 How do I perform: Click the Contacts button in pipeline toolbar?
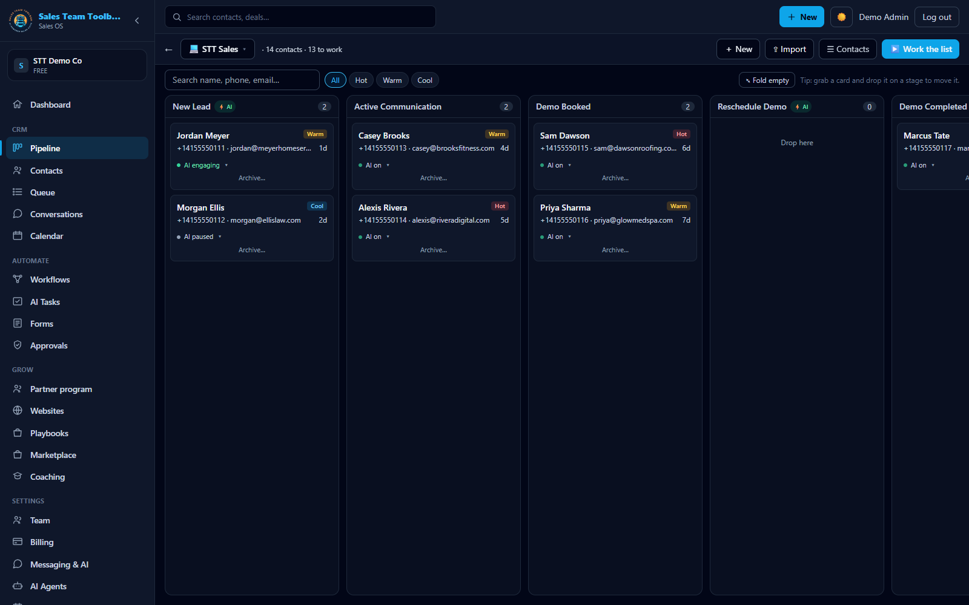click(x=848, y=49)
